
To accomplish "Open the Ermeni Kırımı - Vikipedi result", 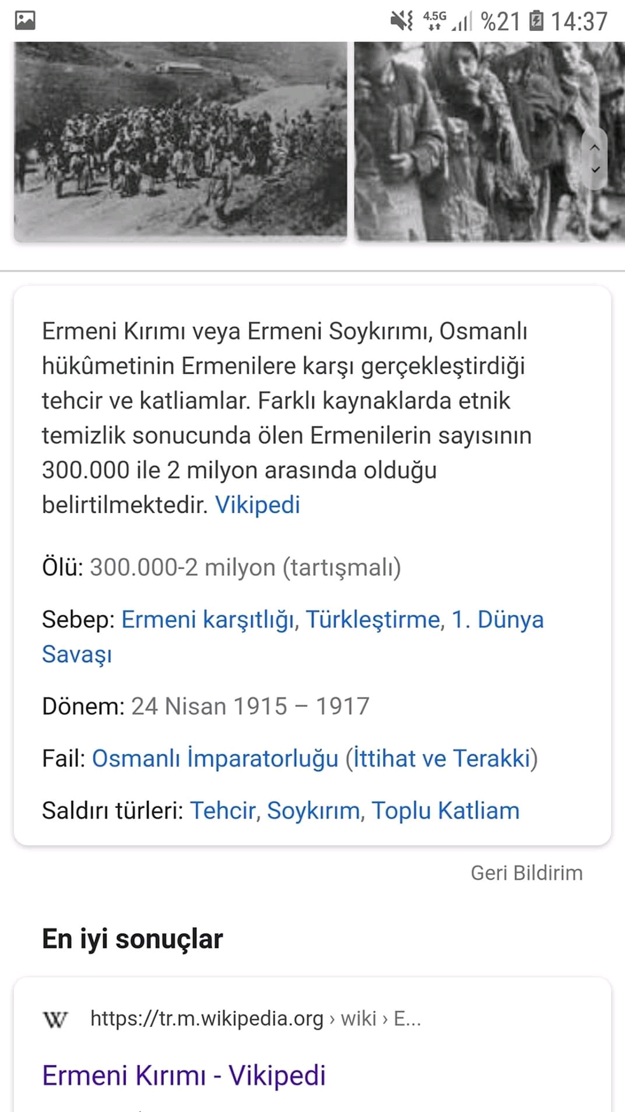I will (184, 1075).
